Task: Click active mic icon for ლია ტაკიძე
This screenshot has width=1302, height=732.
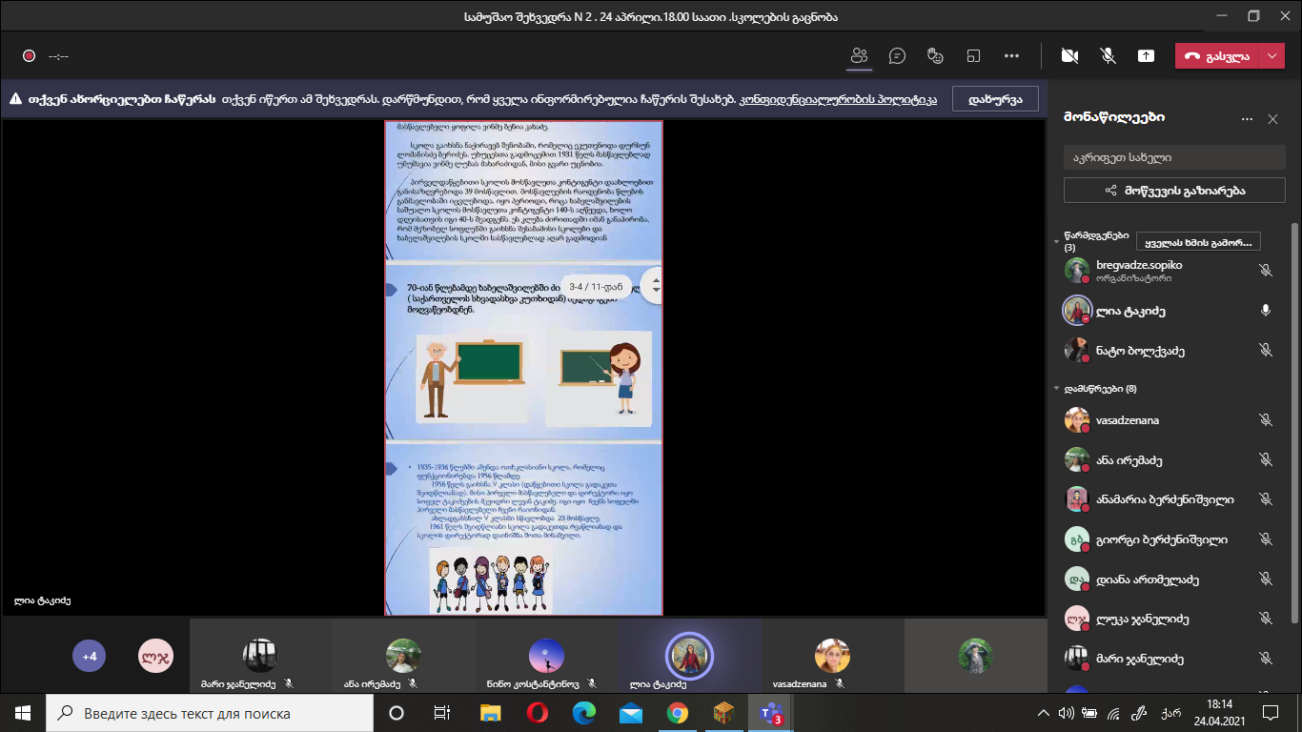Action: pyautogui.click(x=1266, y=311)
